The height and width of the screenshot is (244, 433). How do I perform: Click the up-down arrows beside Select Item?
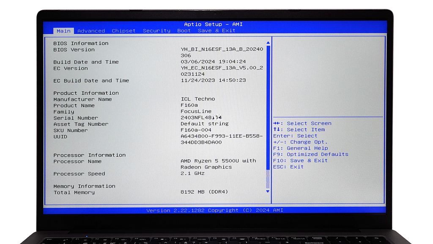(277, 130)
